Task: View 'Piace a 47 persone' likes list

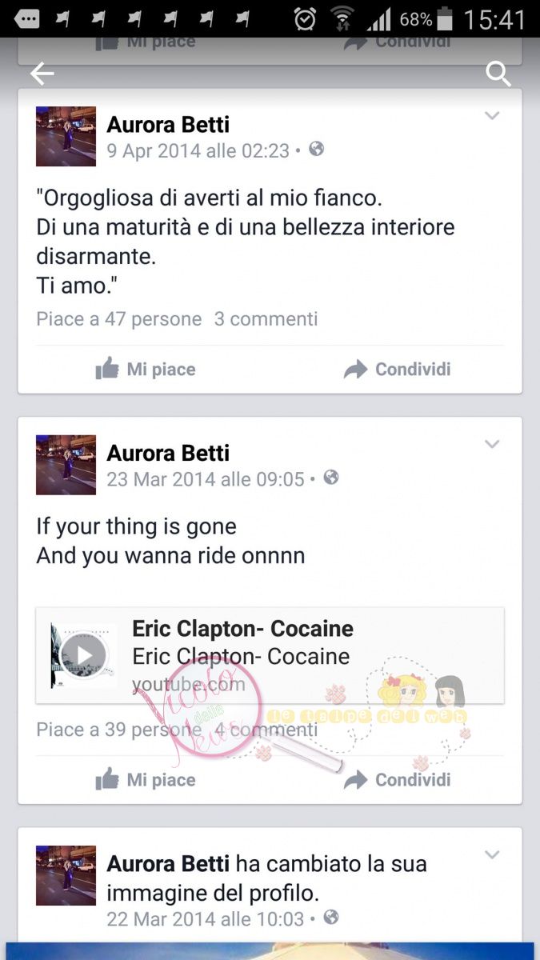Action: point(119,319)
